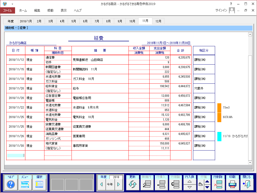Viewport: 257px width, 193px height.
Task: Click the 選択 icon button
Action: (39, 184)
